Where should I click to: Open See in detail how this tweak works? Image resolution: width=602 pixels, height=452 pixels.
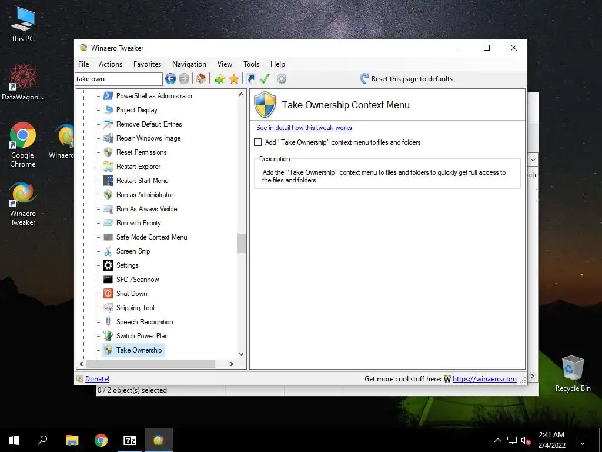[x=304, y=128]
